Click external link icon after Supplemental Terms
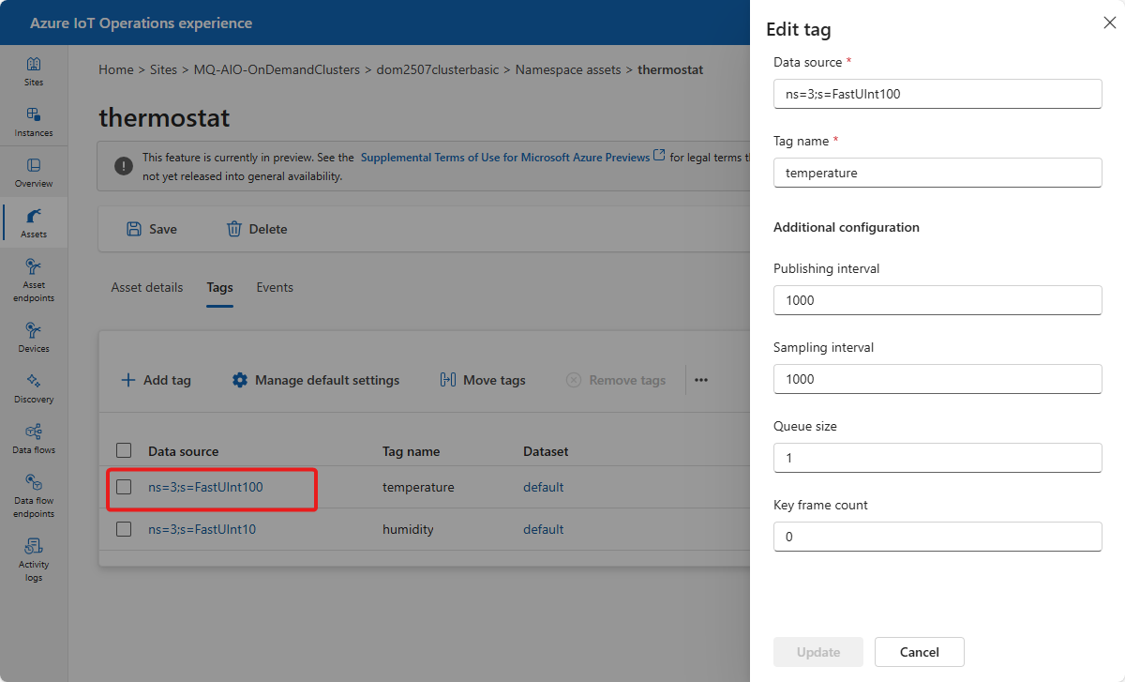Viewport: 1125px width, 682px height. tap(659, 156)
